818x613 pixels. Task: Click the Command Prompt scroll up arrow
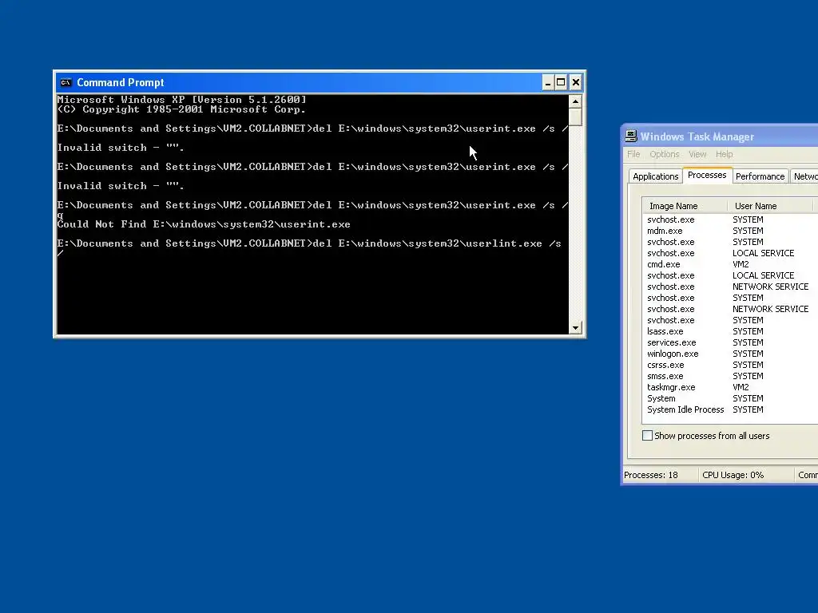point(575,101)
